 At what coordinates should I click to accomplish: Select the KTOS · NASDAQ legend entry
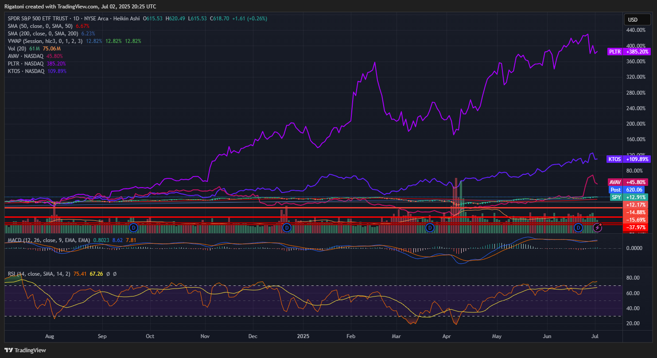coord(26,71)
